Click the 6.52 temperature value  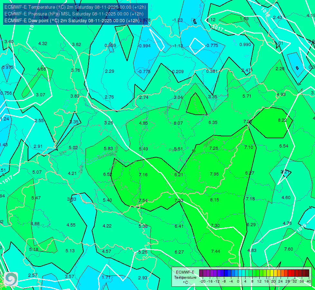pos(108,174)
